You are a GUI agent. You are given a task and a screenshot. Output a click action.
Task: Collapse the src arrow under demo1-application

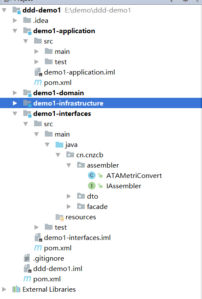click(x=26, y=41)
